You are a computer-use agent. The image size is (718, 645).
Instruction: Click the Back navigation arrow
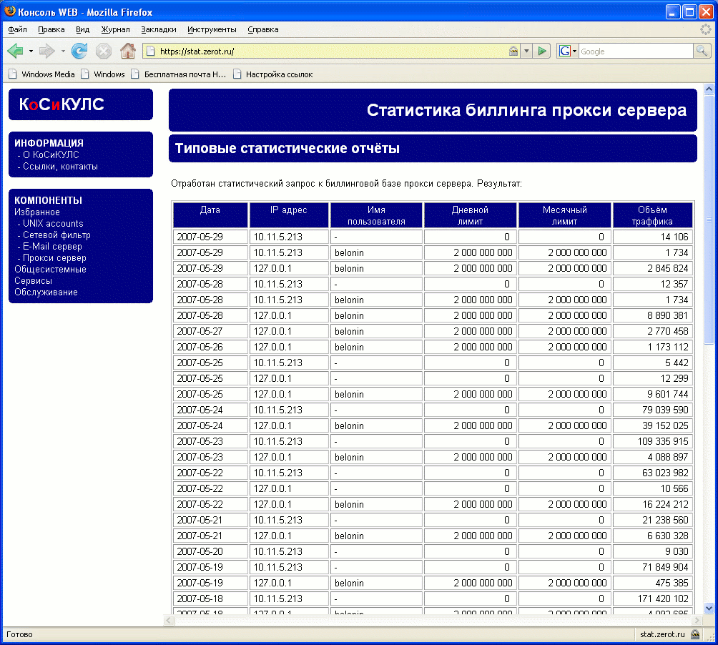[15, 51]
